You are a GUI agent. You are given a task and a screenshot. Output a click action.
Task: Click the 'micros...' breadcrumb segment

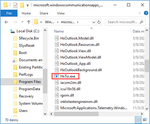click(x=68, y=22)
